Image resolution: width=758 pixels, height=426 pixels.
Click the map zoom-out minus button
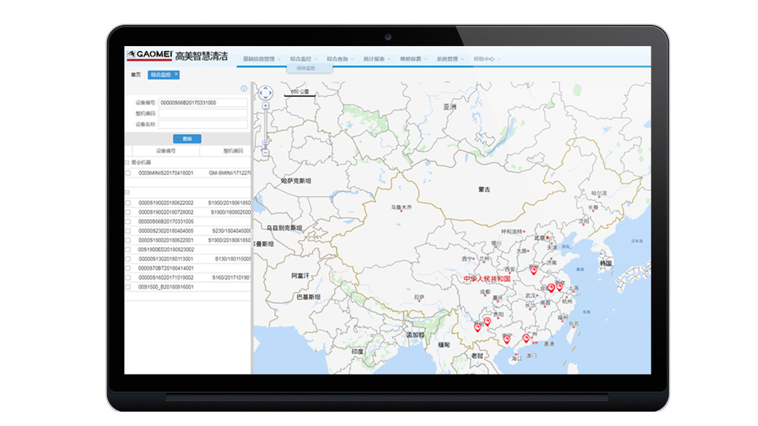coord(265,153)
